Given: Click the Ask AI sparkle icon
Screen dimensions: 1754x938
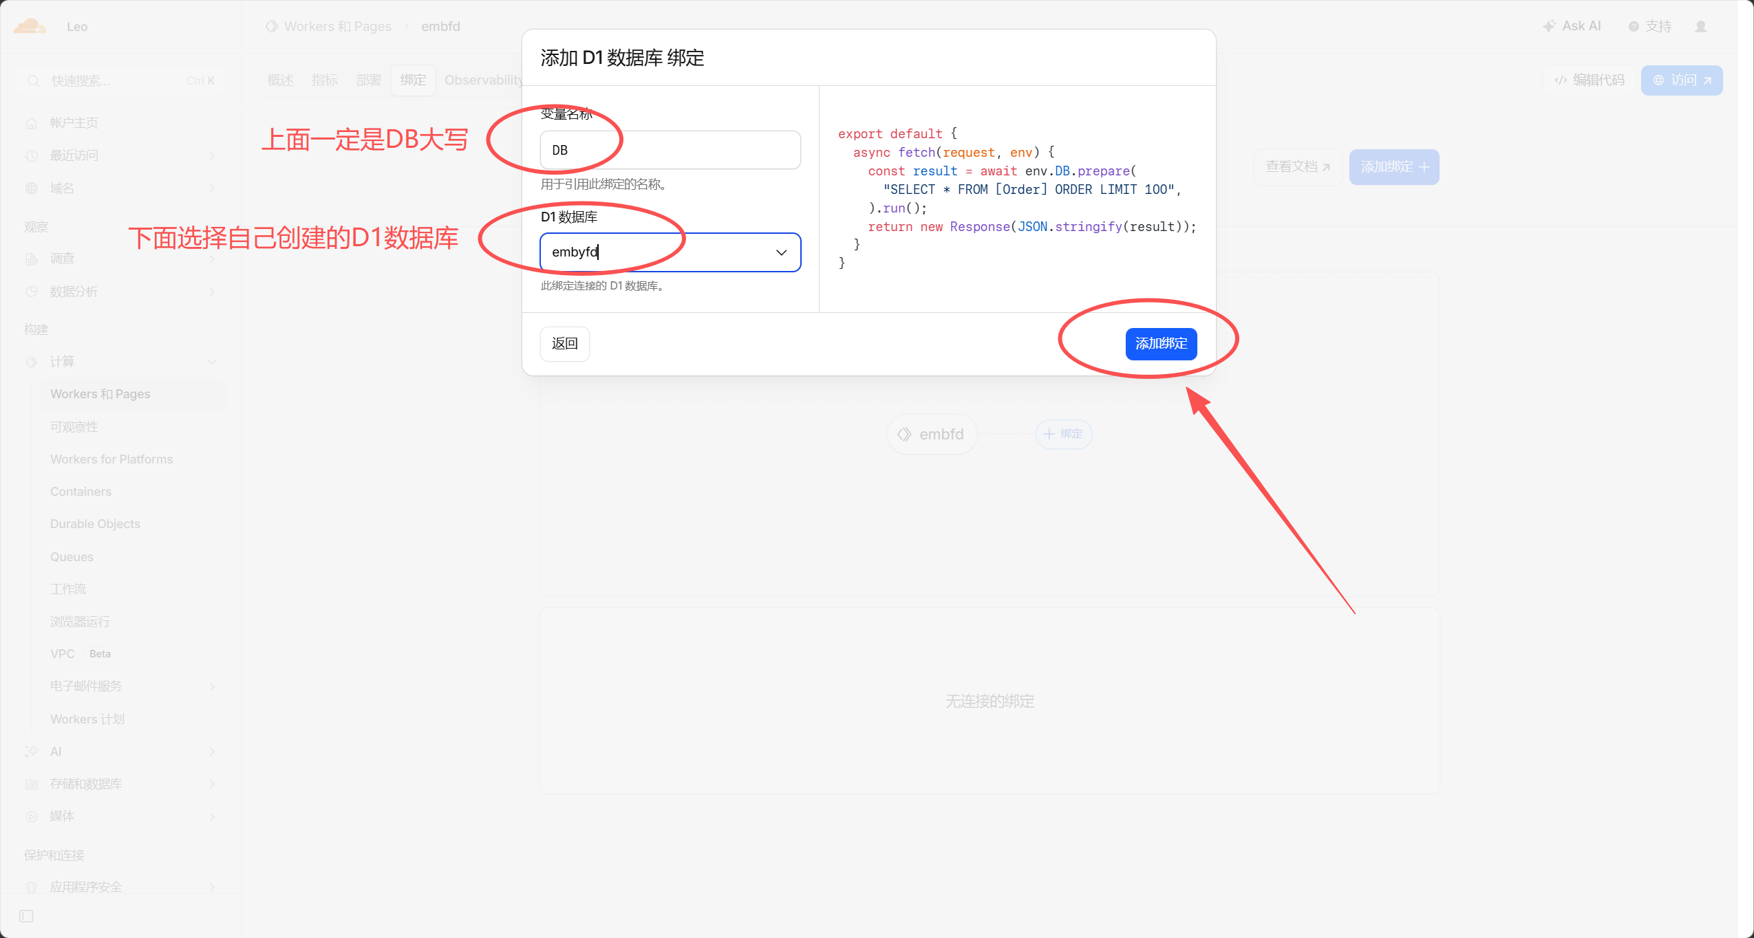Looking at the screenshot, I should (1549, 26).
